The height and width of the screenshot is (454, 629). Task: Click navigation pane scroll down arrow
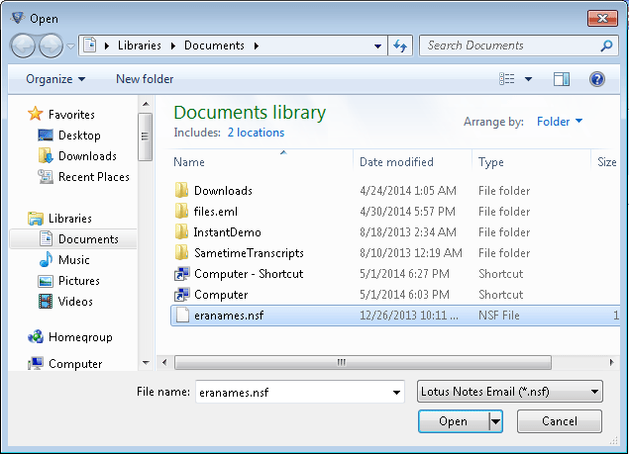pos(146,363)
